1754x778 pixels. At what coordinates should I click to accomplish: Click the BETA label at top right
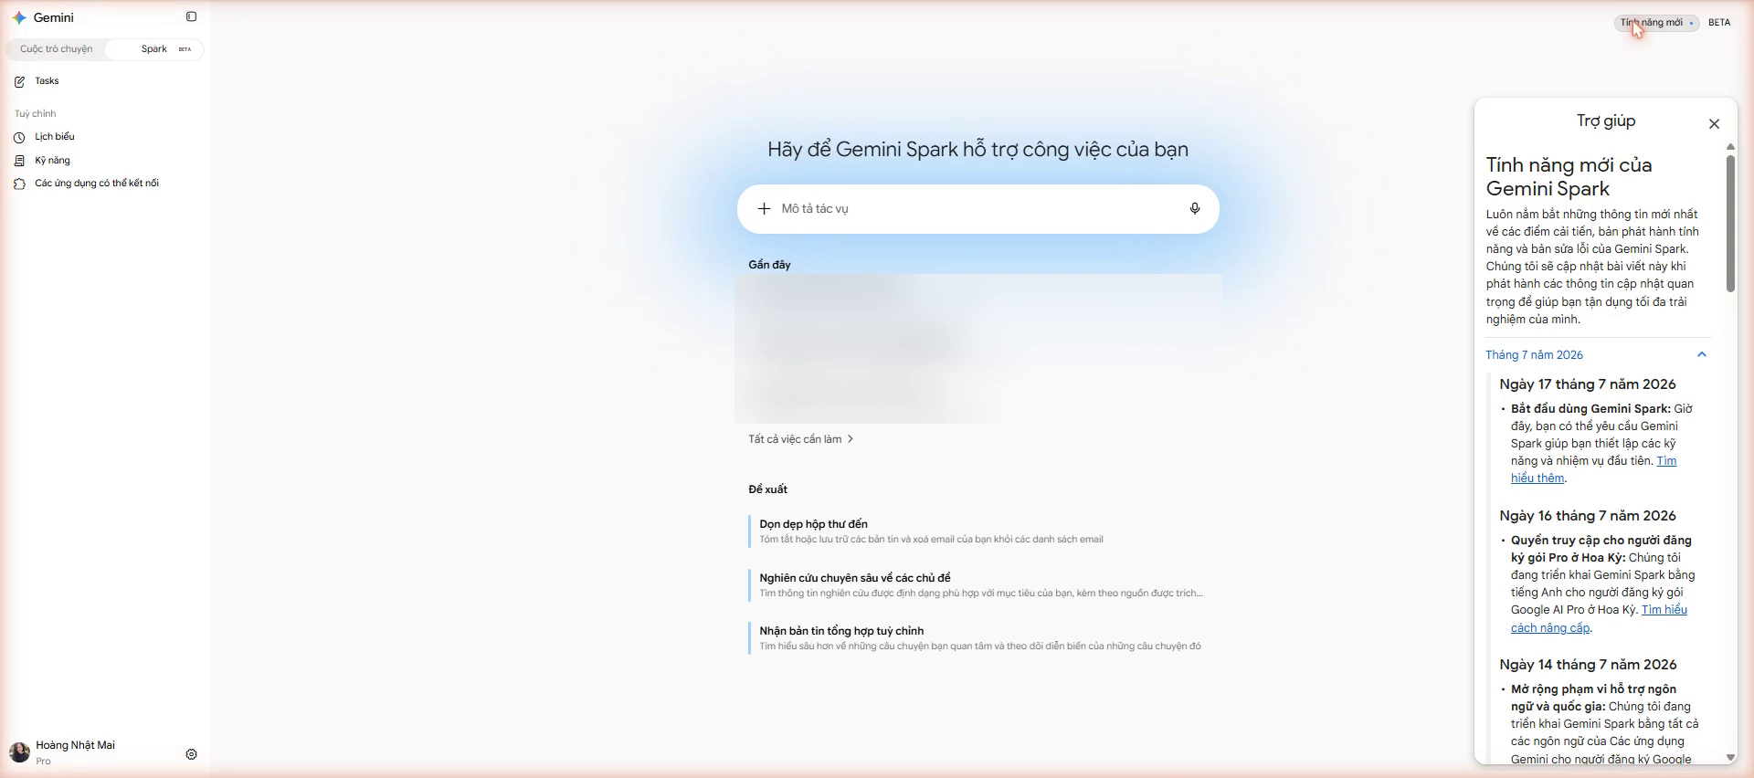(x=1719, y=23)
